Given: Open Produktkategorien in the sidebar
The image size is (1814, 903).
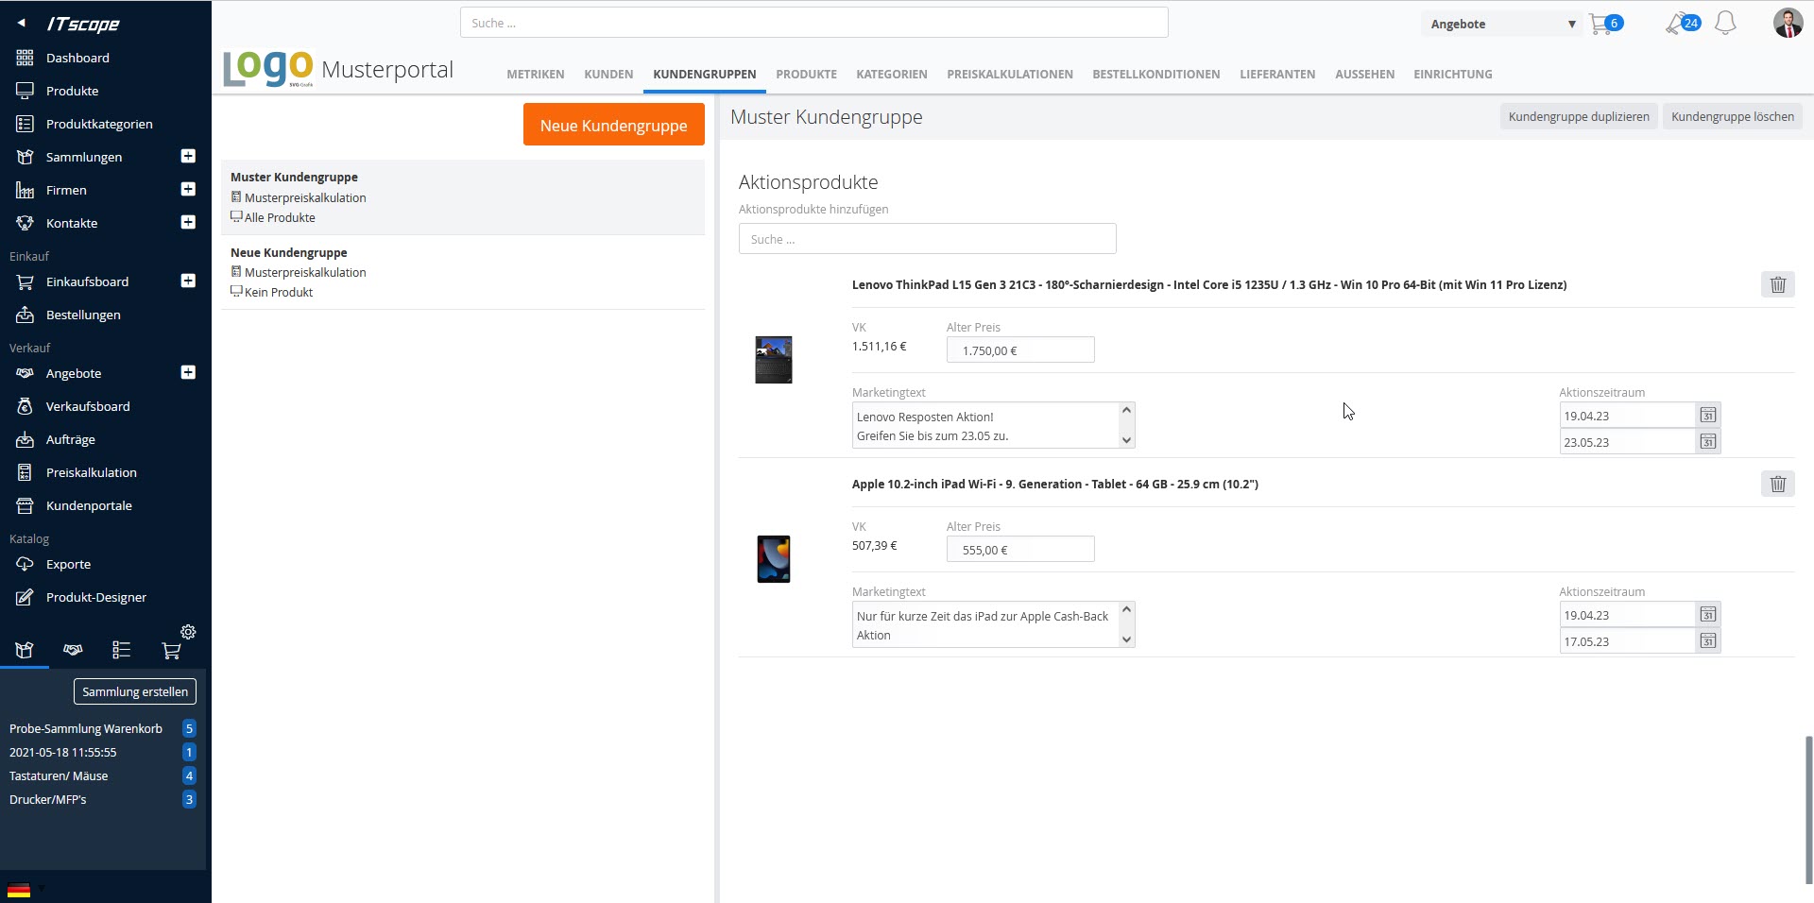Looking at the screenshot, I should (x=99, y=124).
